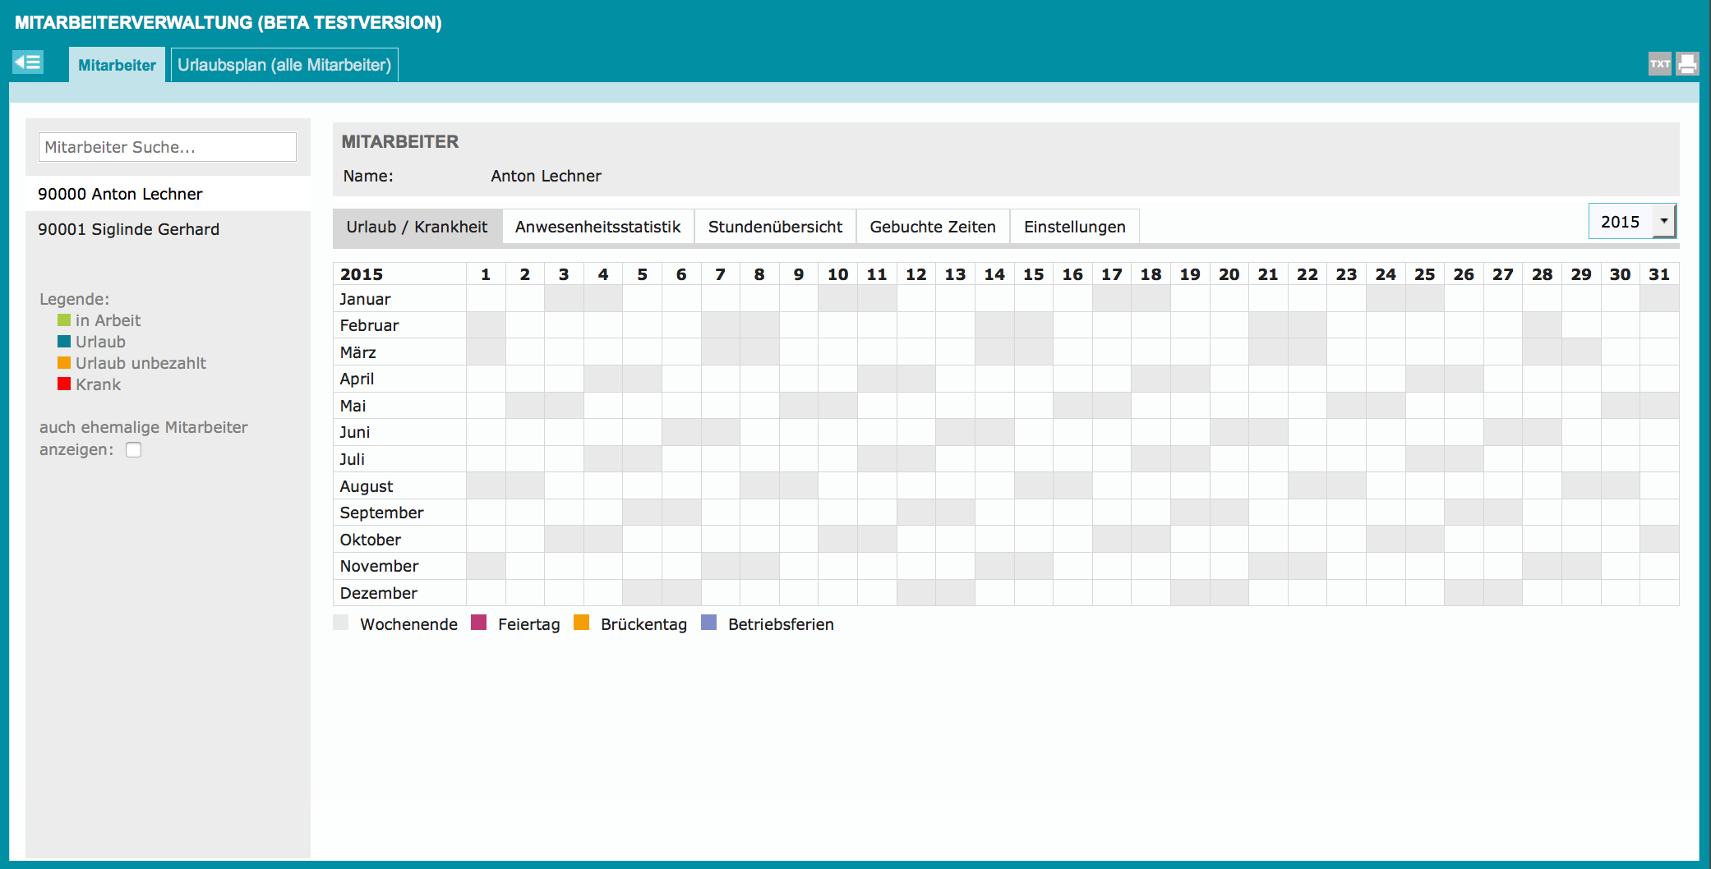The height and width of the screenshot is (869, 1711).
Task: Click the Januar row label in the calendar
Action: tap(366, 299)
